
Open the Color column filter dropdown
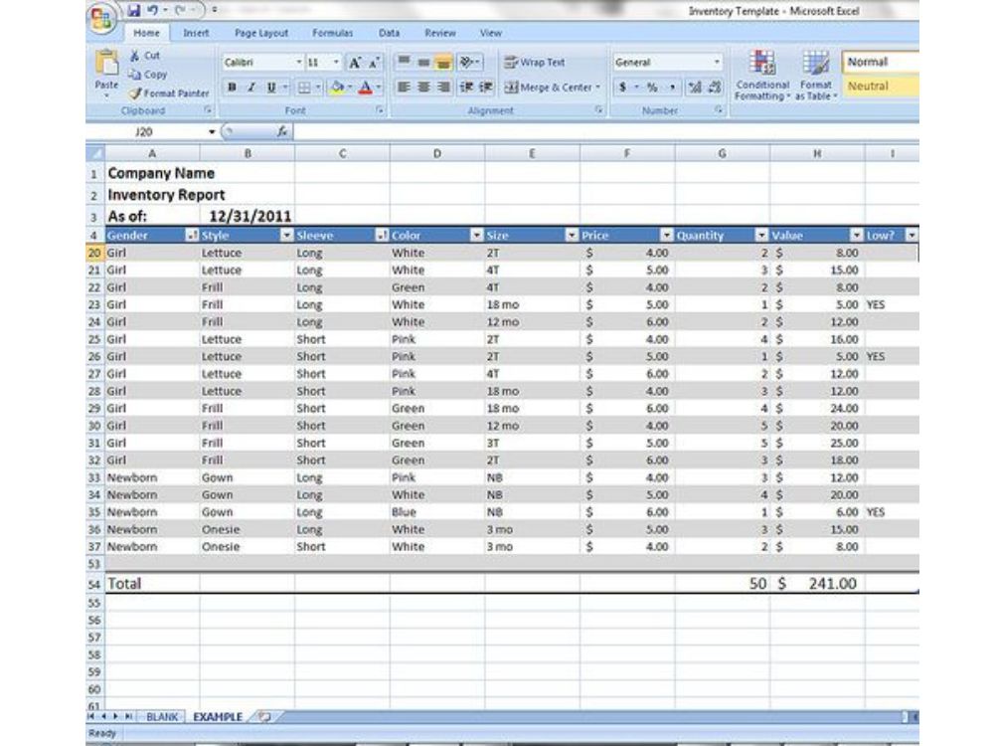coord(477,236)
